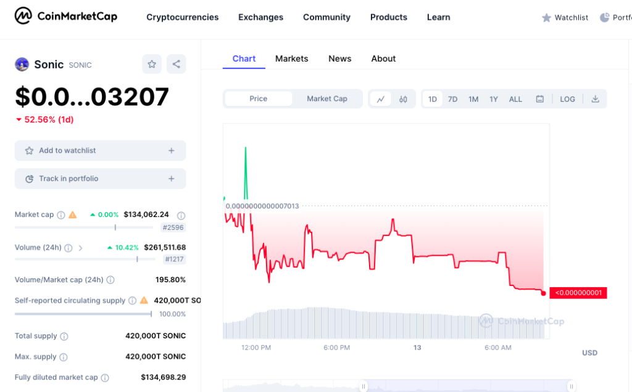Screen dimensions: 632x392
Task: Open the News tab
Action: coord(339,58)
